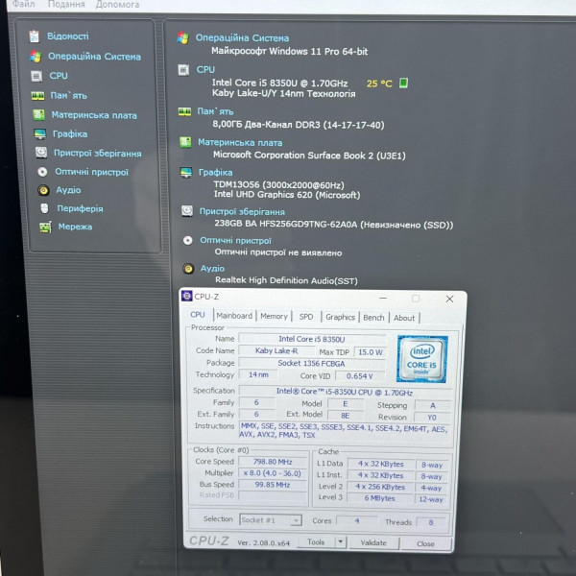Select the Графіка monitor icon in sidebar
Screen dimensions: 576x576
pos(39,134)
